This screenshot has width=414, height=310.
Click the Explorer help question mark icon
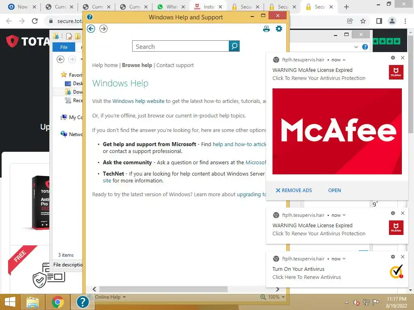pos(365,47)
